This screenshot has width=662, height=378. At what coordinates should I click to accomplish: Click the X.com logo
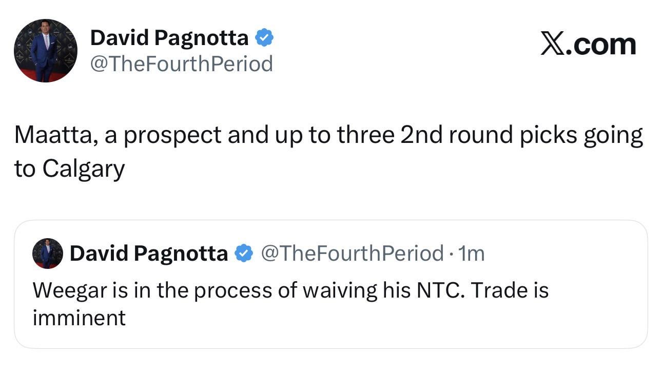click(588, 45)
